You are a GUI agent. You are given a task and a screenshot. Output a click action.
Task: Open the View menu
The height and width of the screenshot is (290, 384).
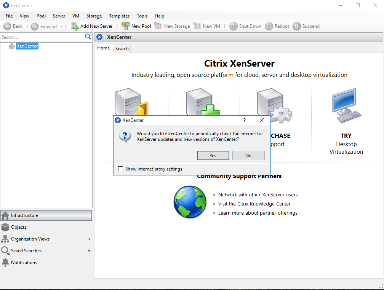pyautogui.click(x=24, y=16)
